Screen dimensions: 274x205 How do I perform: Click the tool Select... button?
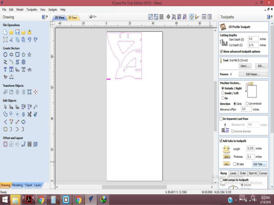(x=245, y=66)
